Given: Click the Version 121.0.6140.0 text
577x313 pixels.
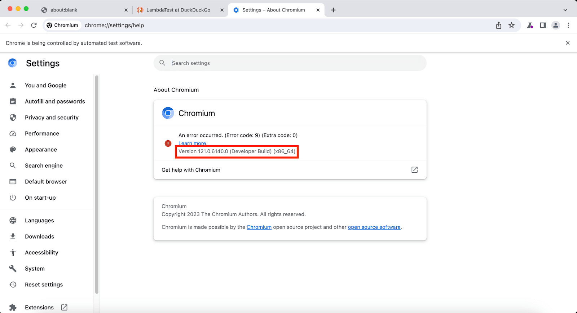Looking at the screenshot, I should (237, 151).
